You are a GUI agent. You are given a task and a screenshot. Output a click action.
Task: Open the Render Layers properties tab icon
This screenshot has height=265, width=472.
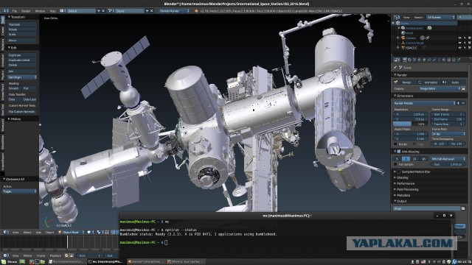[x=409, y=60]
